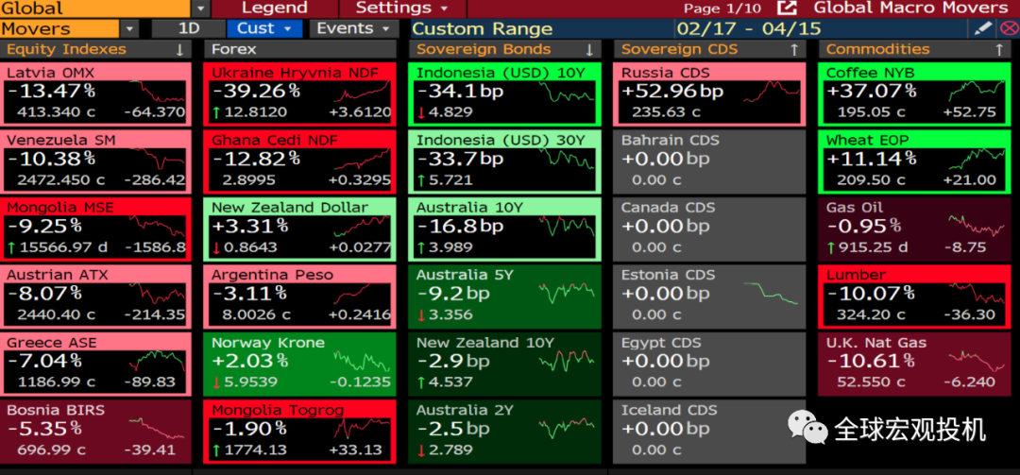Reverse sort using the Sovereign CDS arrow
Viewport: 1020px width, 475px height.
(794, 49)
